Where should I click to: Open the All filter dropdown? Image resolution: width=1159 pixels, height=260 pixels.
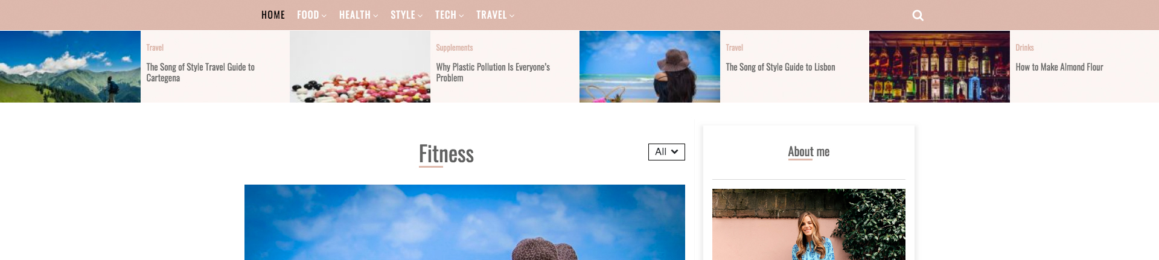[x=666, y=152]
